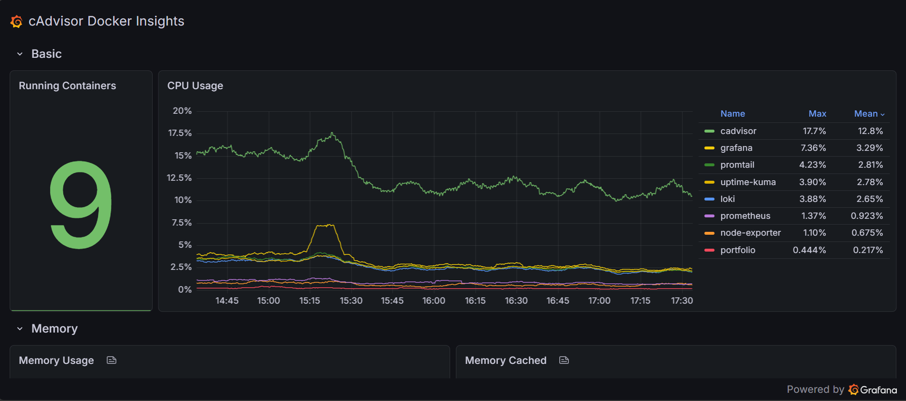Click the cadvisor CPU peak on the graph
The image size is (906, 401).
[x=332, y=134]
